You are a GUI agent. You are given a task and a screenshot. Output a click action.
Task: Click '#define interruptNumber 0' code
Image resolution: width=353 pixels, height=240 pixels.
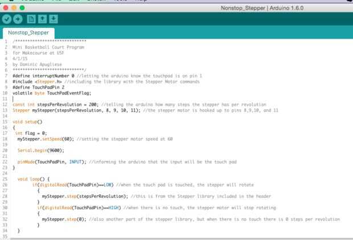[x=43, y=76]
